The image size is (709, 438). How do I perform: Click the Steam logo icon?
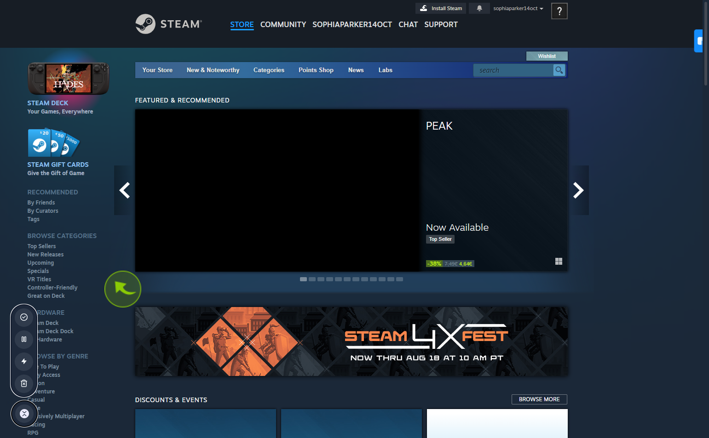click(145, 24)
